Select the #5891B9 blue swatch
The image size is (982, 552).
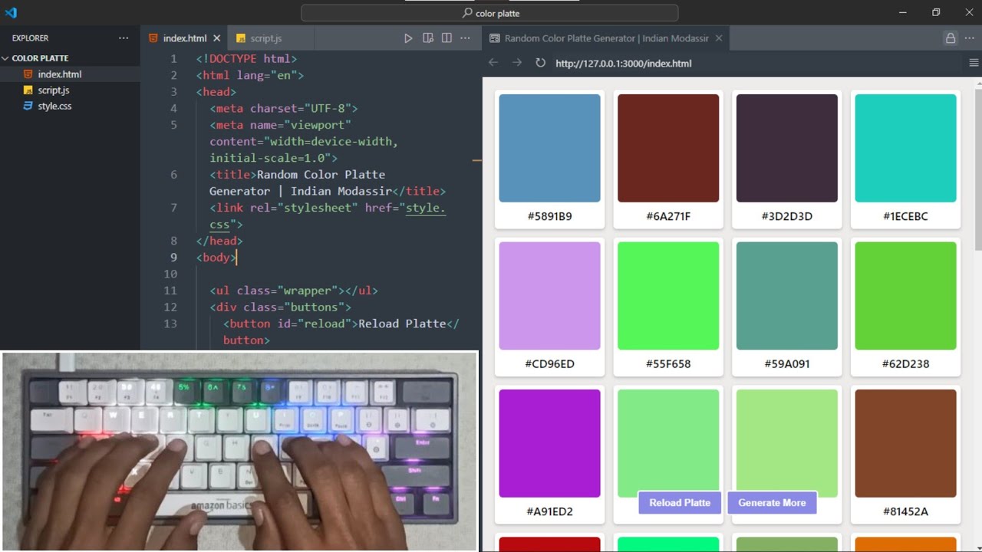click(549, 148)
